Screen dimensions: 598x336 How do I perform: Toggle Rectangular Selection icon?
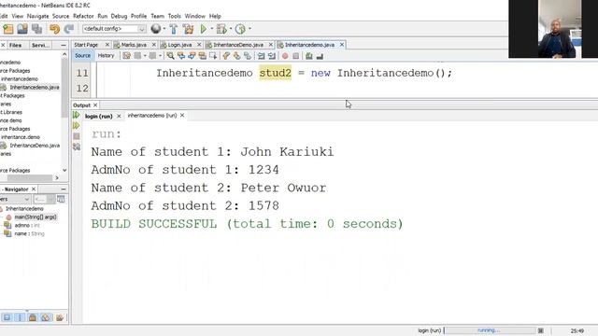coord(213,56)
